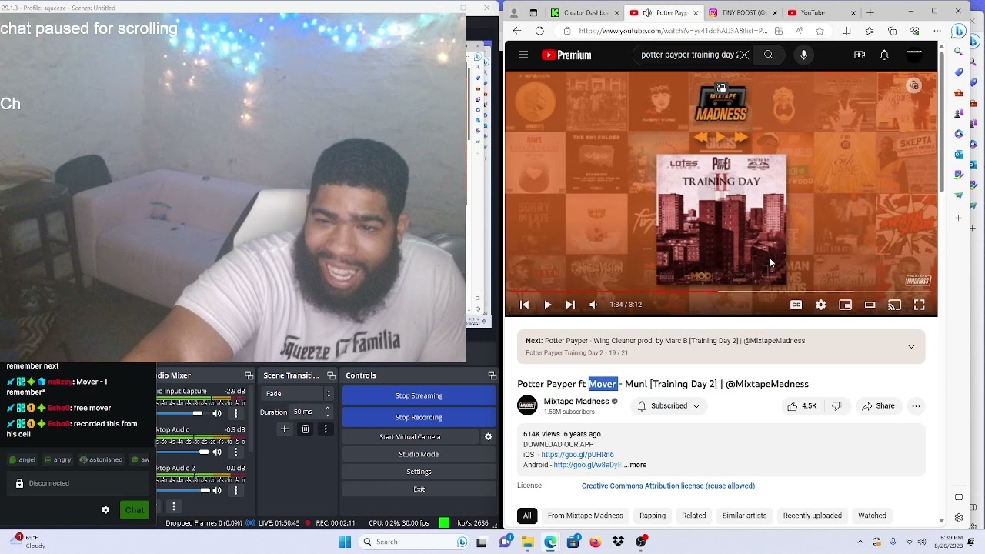Screen dimensions: 985x554
Task: Share the video using the Share button
Action: (878, 406)
